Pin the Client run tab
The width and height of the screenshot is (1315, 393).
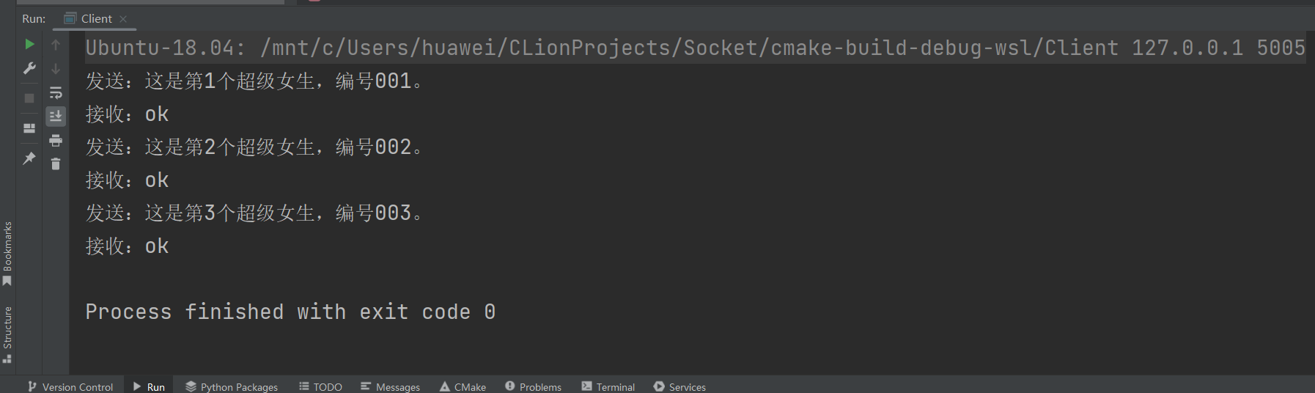(29, 158)
